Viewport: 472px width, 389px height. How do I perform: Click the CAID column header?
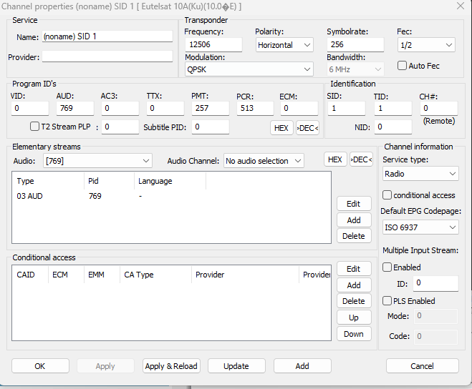coord(30,275)
